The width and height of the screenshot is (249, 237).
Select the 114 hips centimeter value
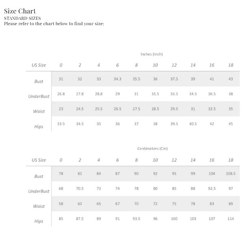[x=231, y=218]
